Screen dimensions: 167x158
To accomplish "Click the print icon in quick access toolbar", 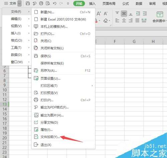I will click(41, 3).
